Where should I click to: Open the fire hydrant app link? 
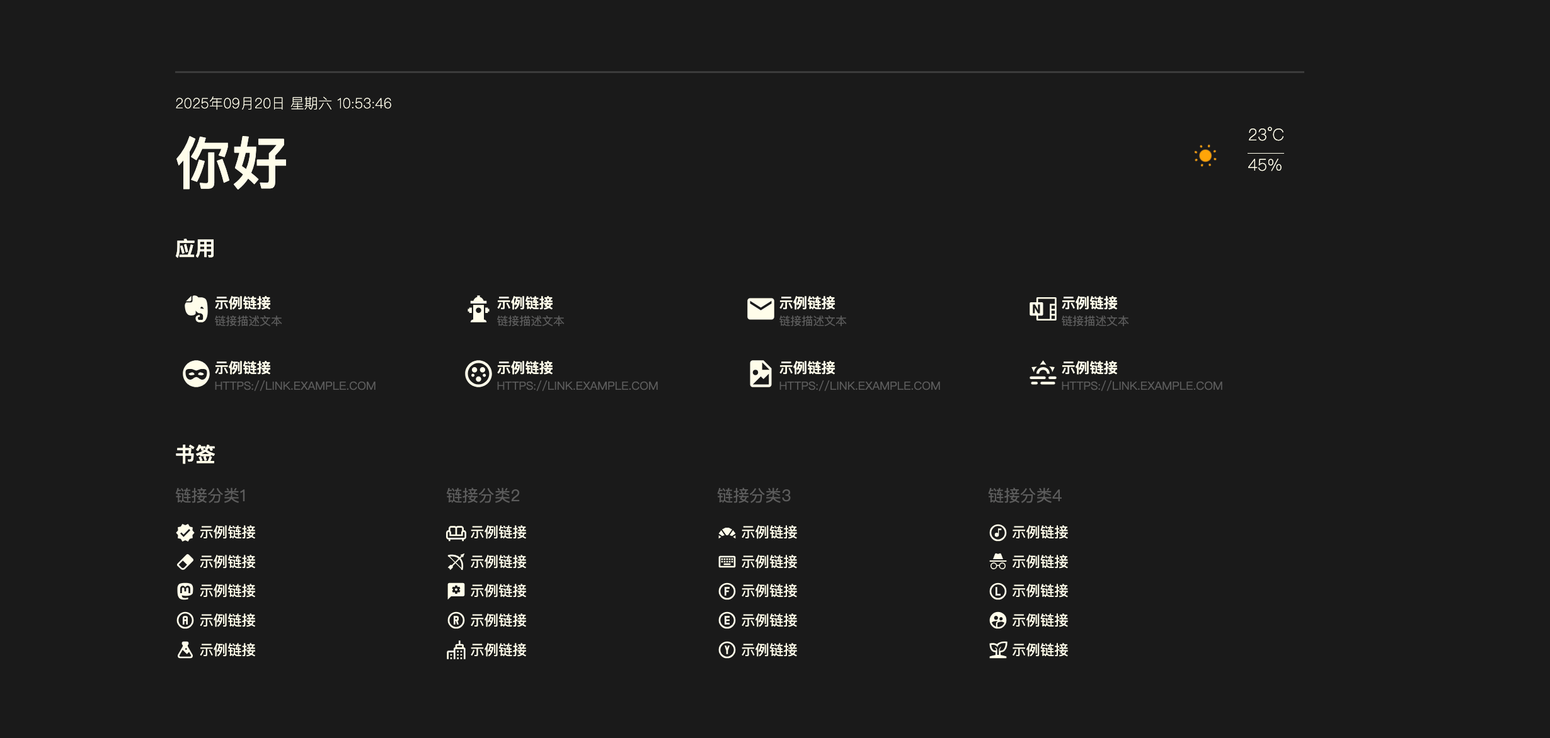(478, 309)
